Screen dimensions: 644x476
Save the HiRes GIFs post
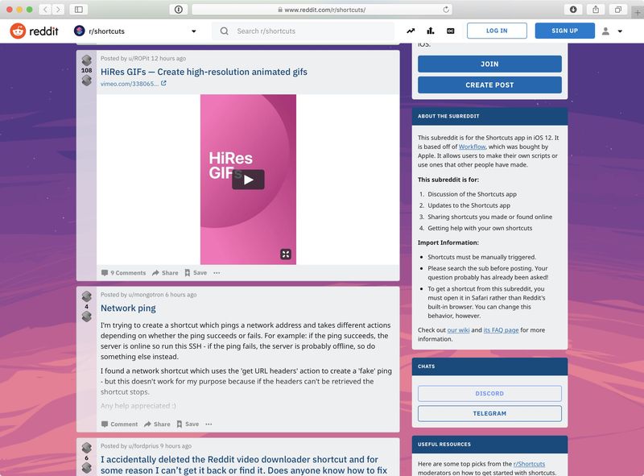click(196, 273)
